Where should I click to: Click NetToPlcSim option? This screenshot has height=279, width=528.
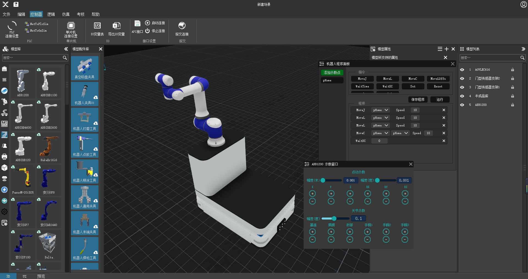[37, 24]
